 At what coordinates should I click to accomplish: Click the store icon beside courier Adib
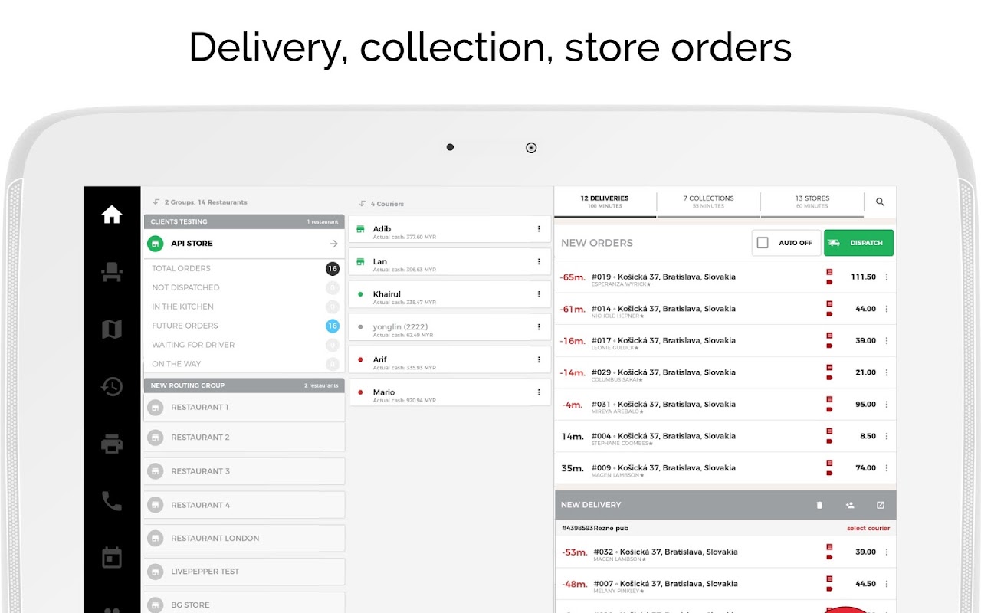360,229
